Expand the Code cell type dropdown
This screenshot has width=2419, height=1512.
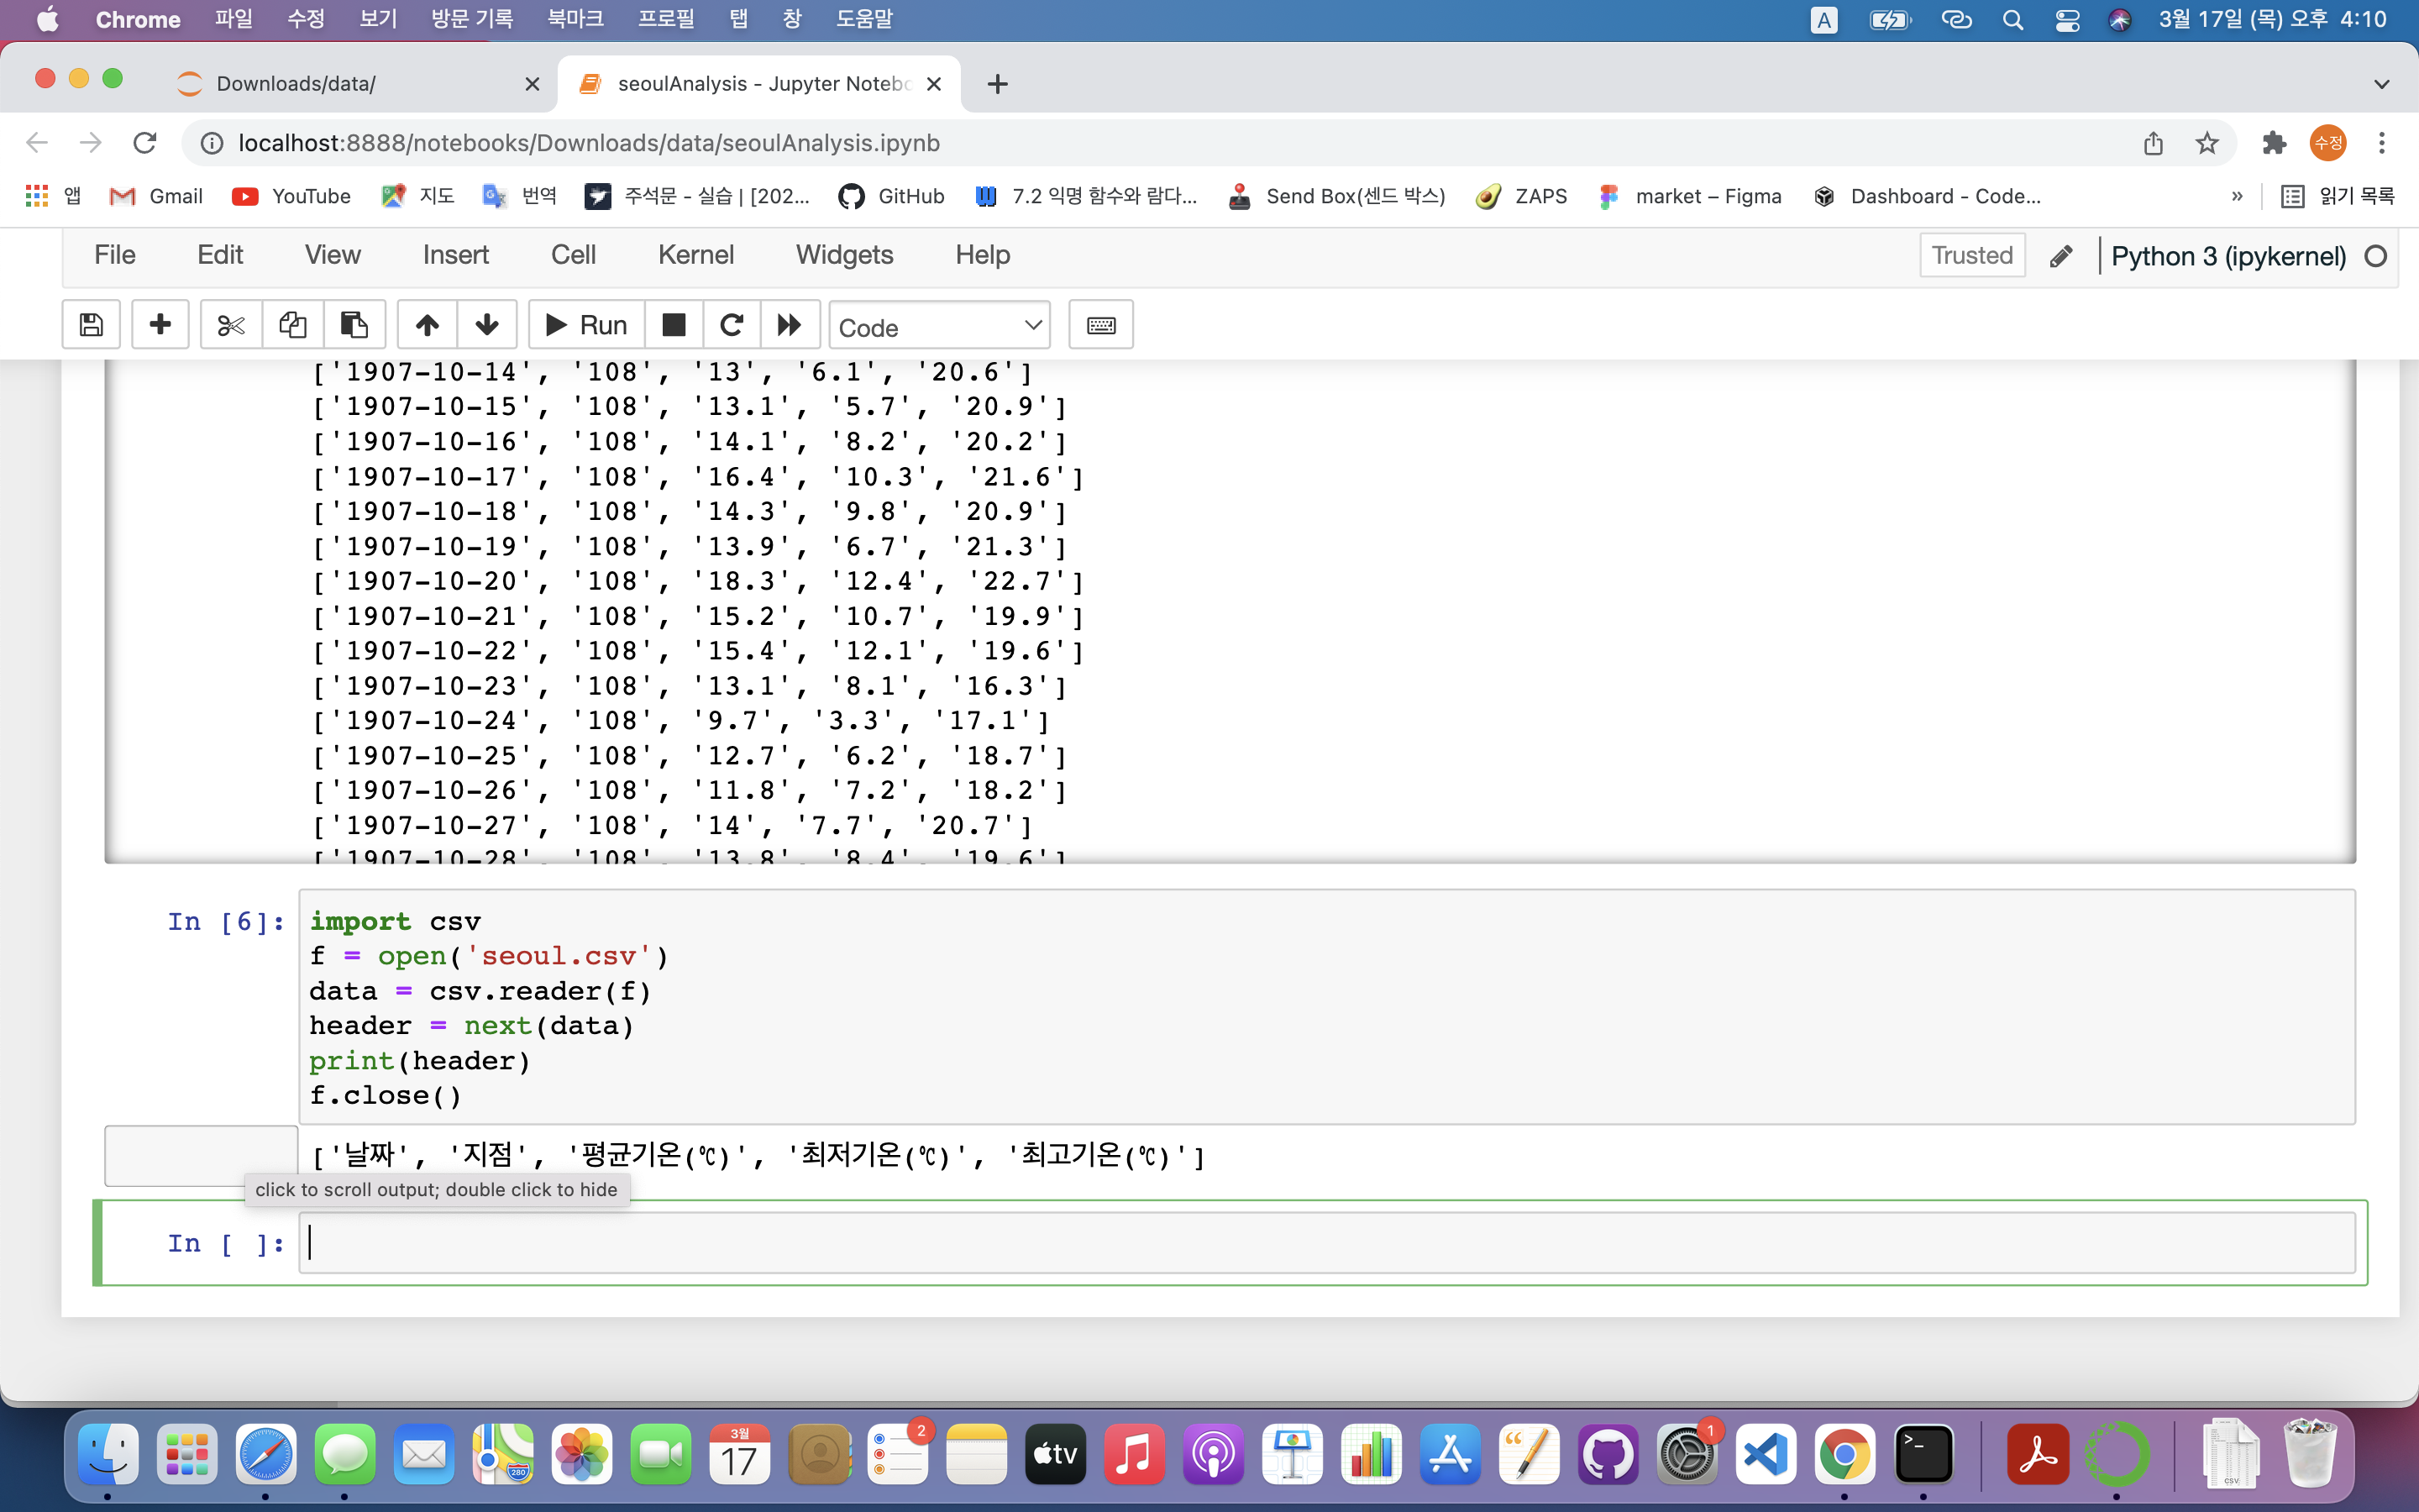938,326
